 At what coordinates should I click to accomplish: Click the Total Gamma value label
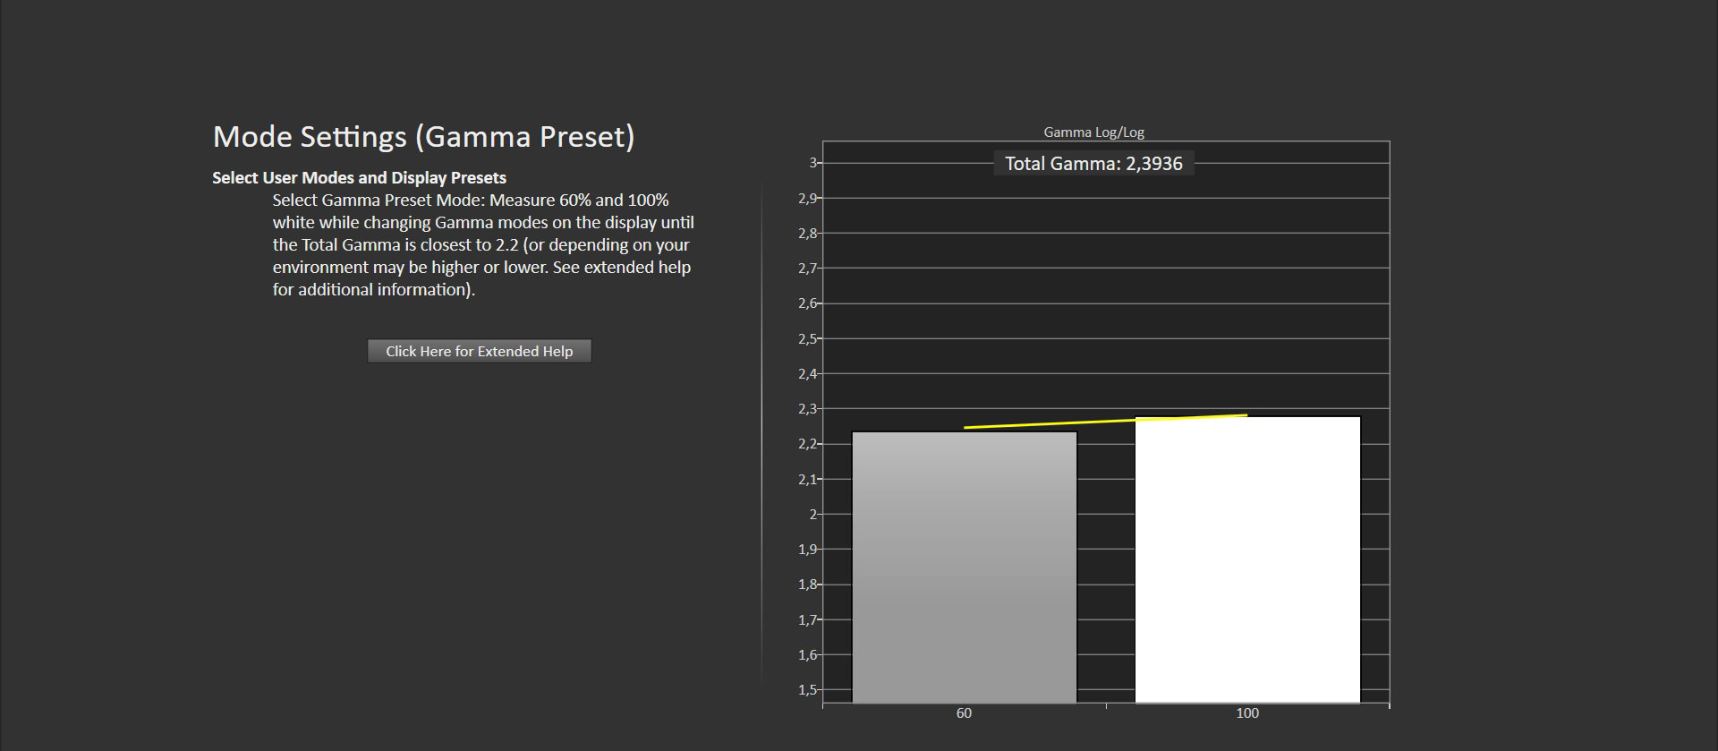click(1093, 164)
